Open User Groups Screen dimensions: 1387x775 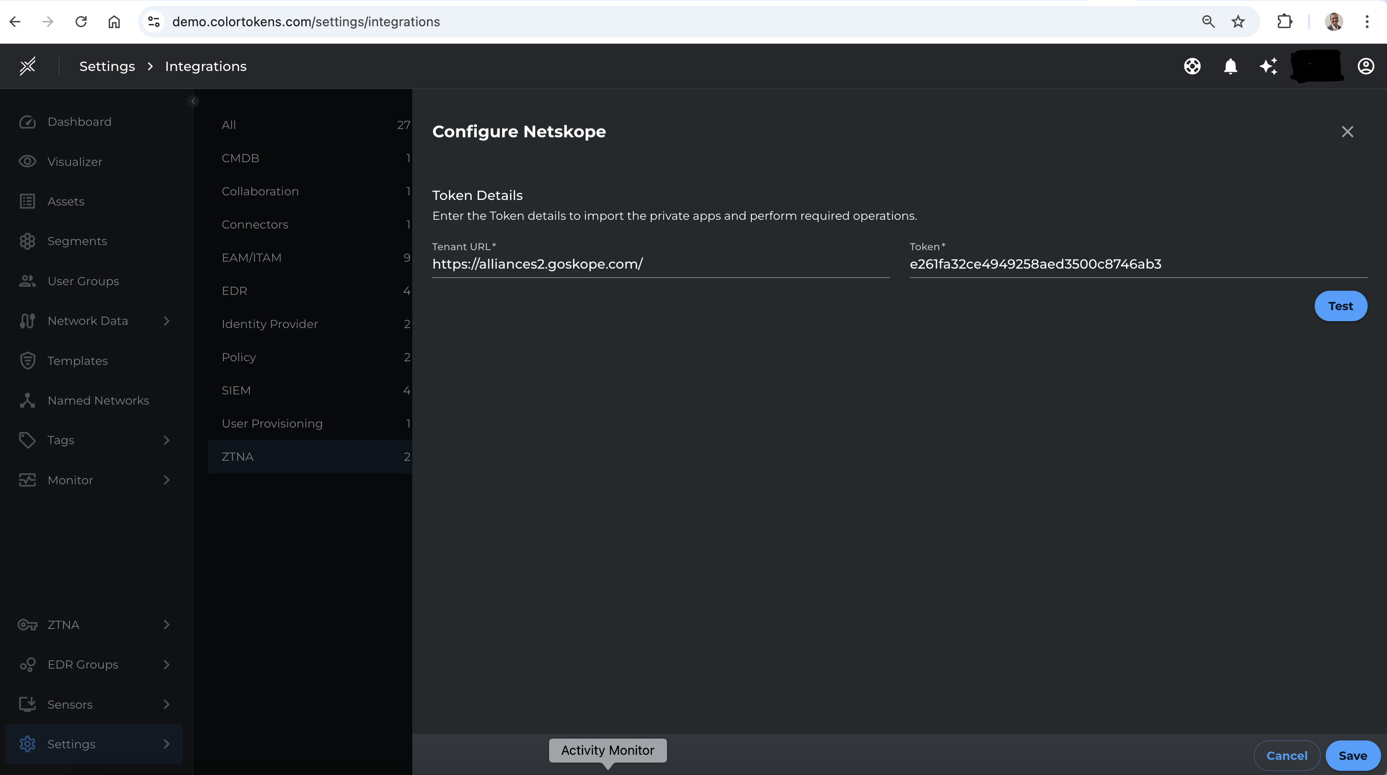pyautogui.click(x=82, y=281)
